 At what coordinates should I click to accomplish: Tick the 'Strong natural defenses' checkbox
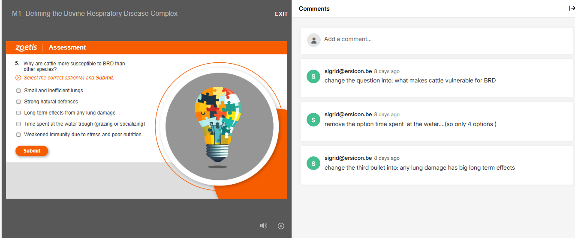pos(18,102)
